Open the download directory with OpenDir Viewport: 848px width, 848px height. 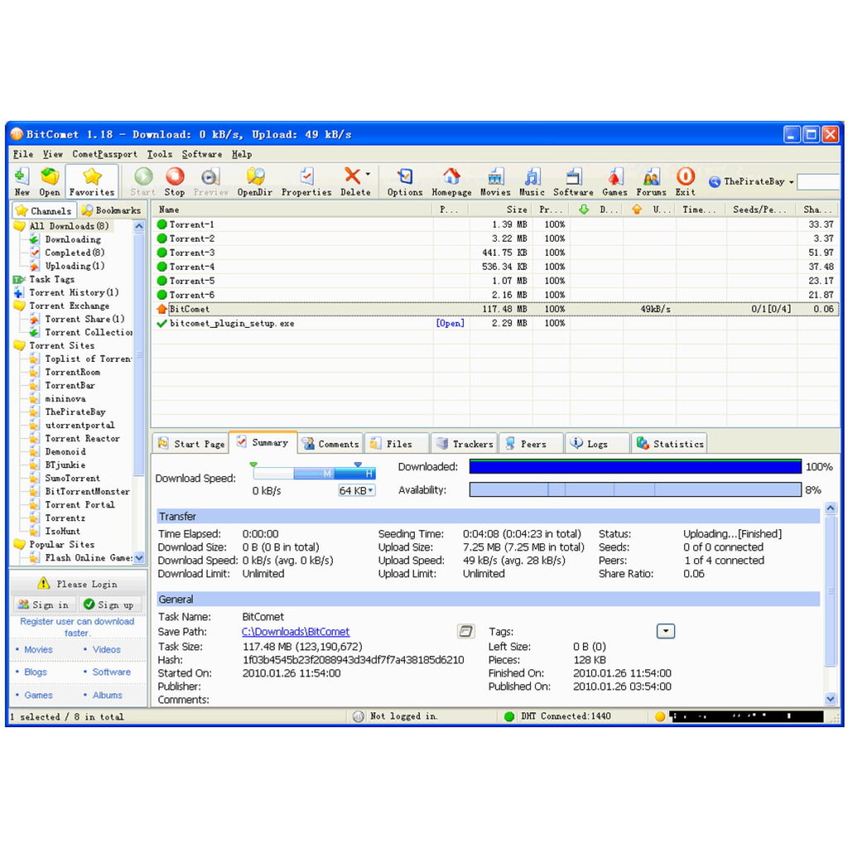click(255, 181)
